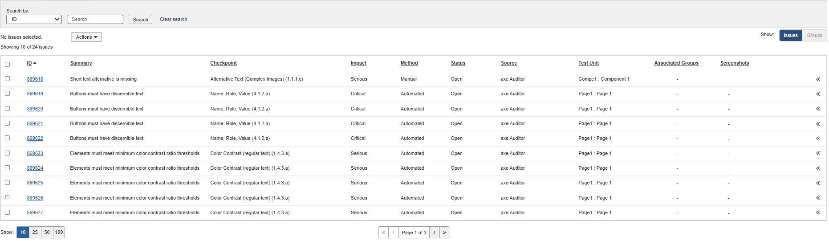Jump to last page double arrow
Viewport: 829px width, 241px height.
coord(444,233)
